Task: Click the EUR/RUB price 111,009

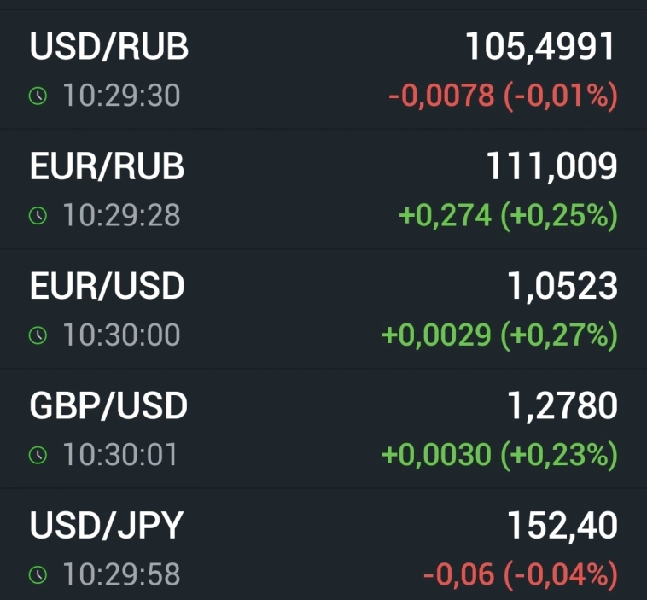Action: (551, 166)
